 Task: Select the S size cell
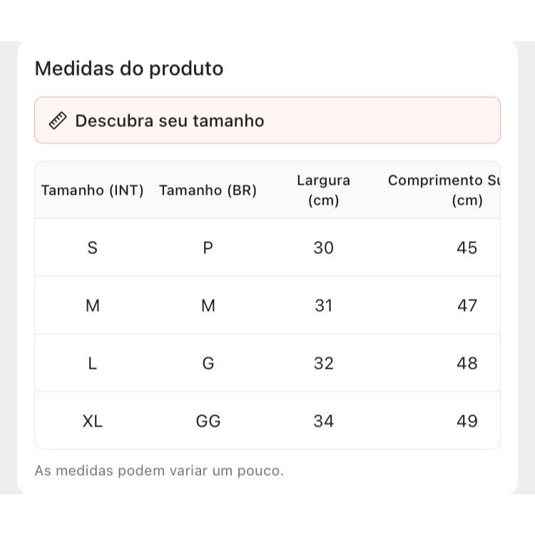tap(92, 248)
